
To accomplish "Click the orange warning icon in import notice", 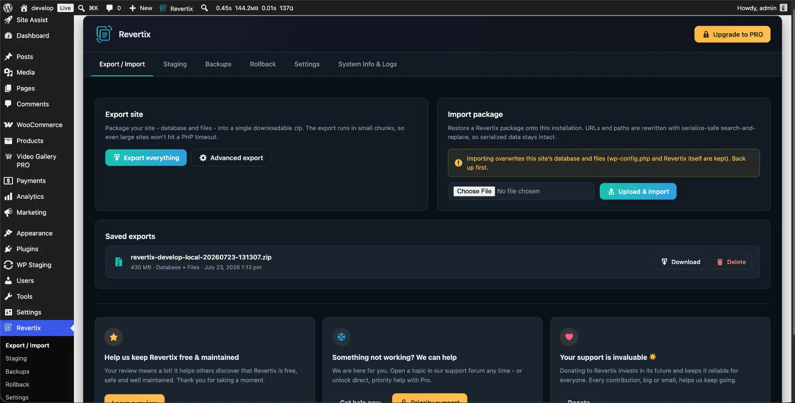I will pos(458,163).
